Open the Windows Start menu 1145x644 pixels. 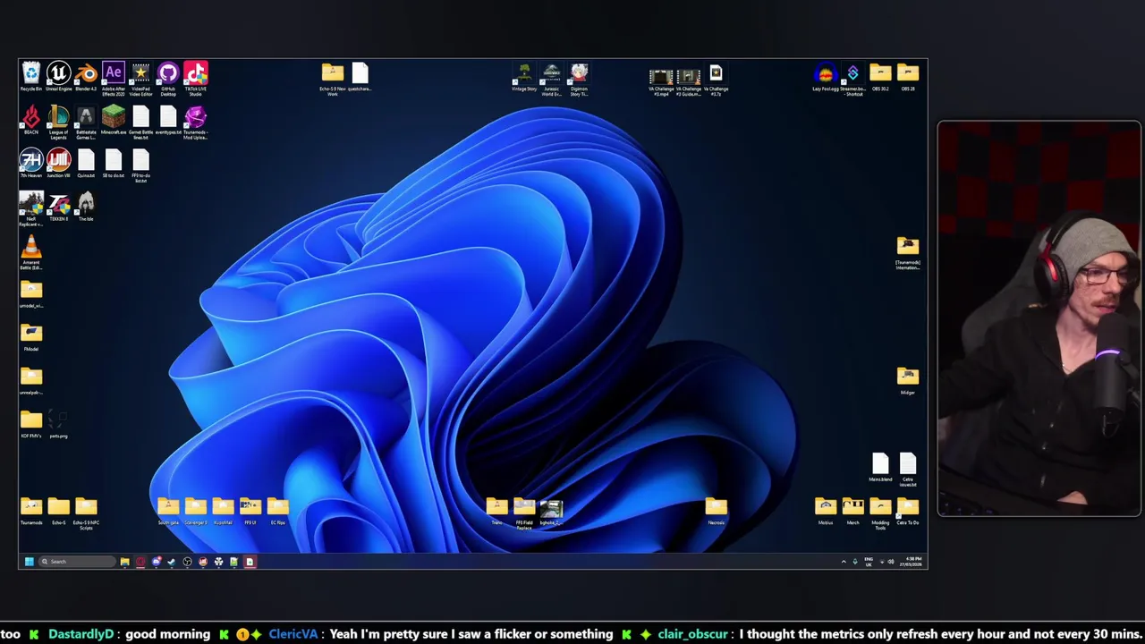coord(29,562)
